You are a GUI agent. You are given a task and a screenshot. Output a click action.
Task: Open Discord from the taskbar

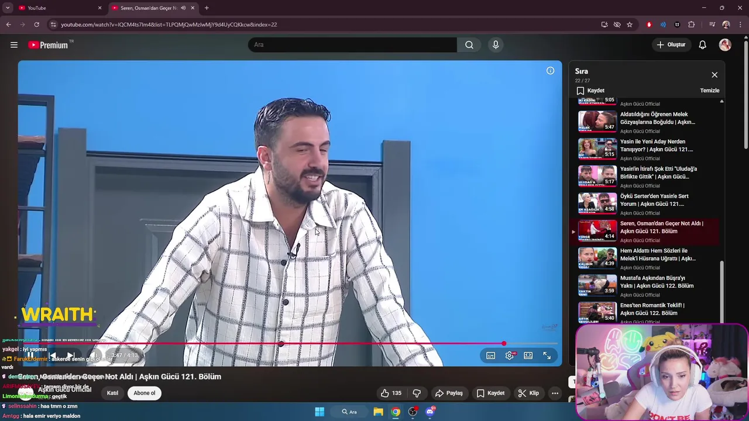430,412
